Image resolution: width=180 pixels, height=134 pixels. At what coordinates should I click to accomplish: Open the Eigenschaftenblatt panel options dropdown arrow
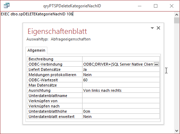pos(152,28)
